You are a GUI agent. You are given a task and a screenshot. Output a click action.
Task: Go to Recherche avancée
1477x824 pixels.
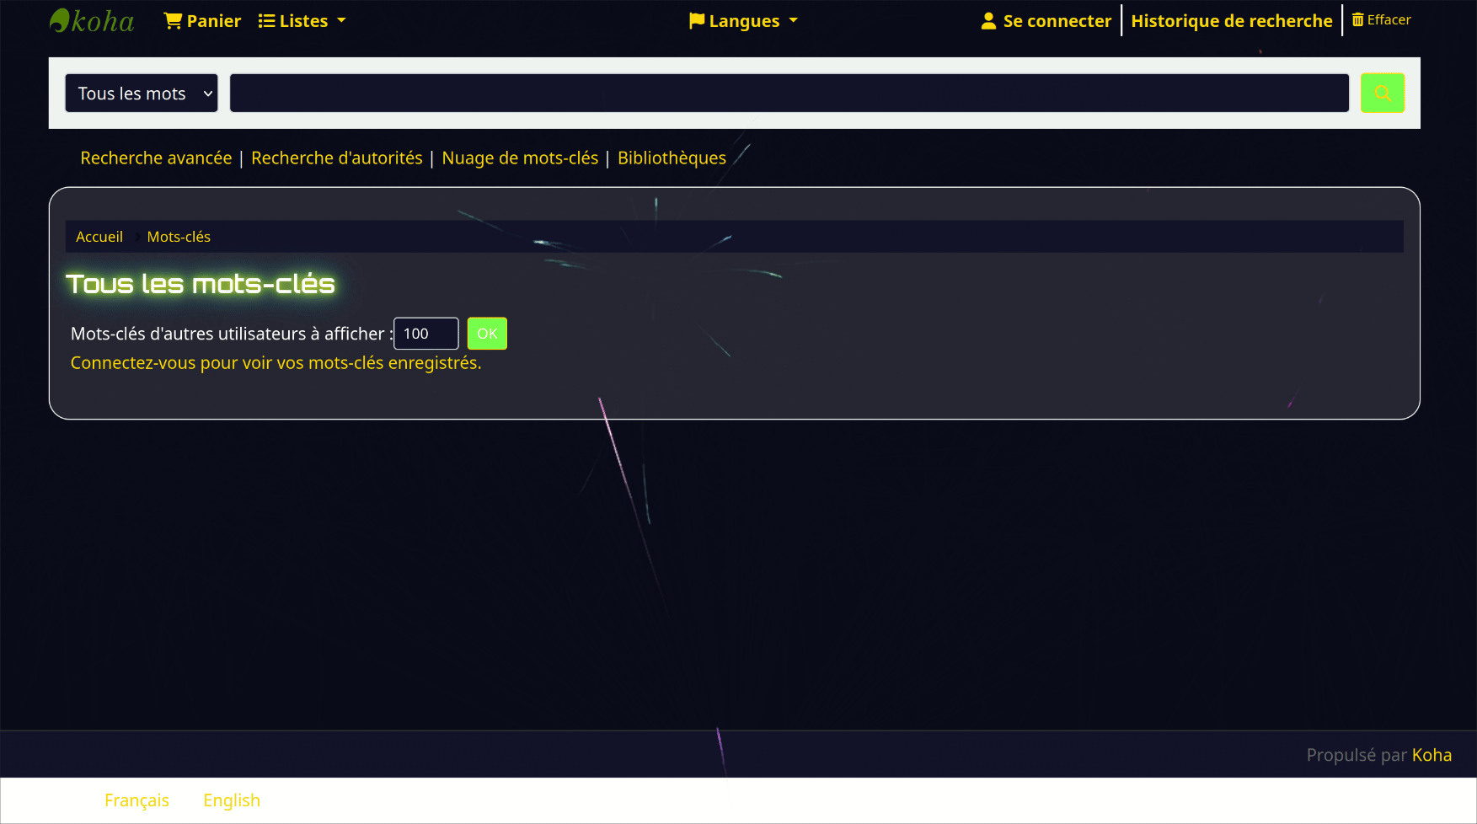[156, 158]
